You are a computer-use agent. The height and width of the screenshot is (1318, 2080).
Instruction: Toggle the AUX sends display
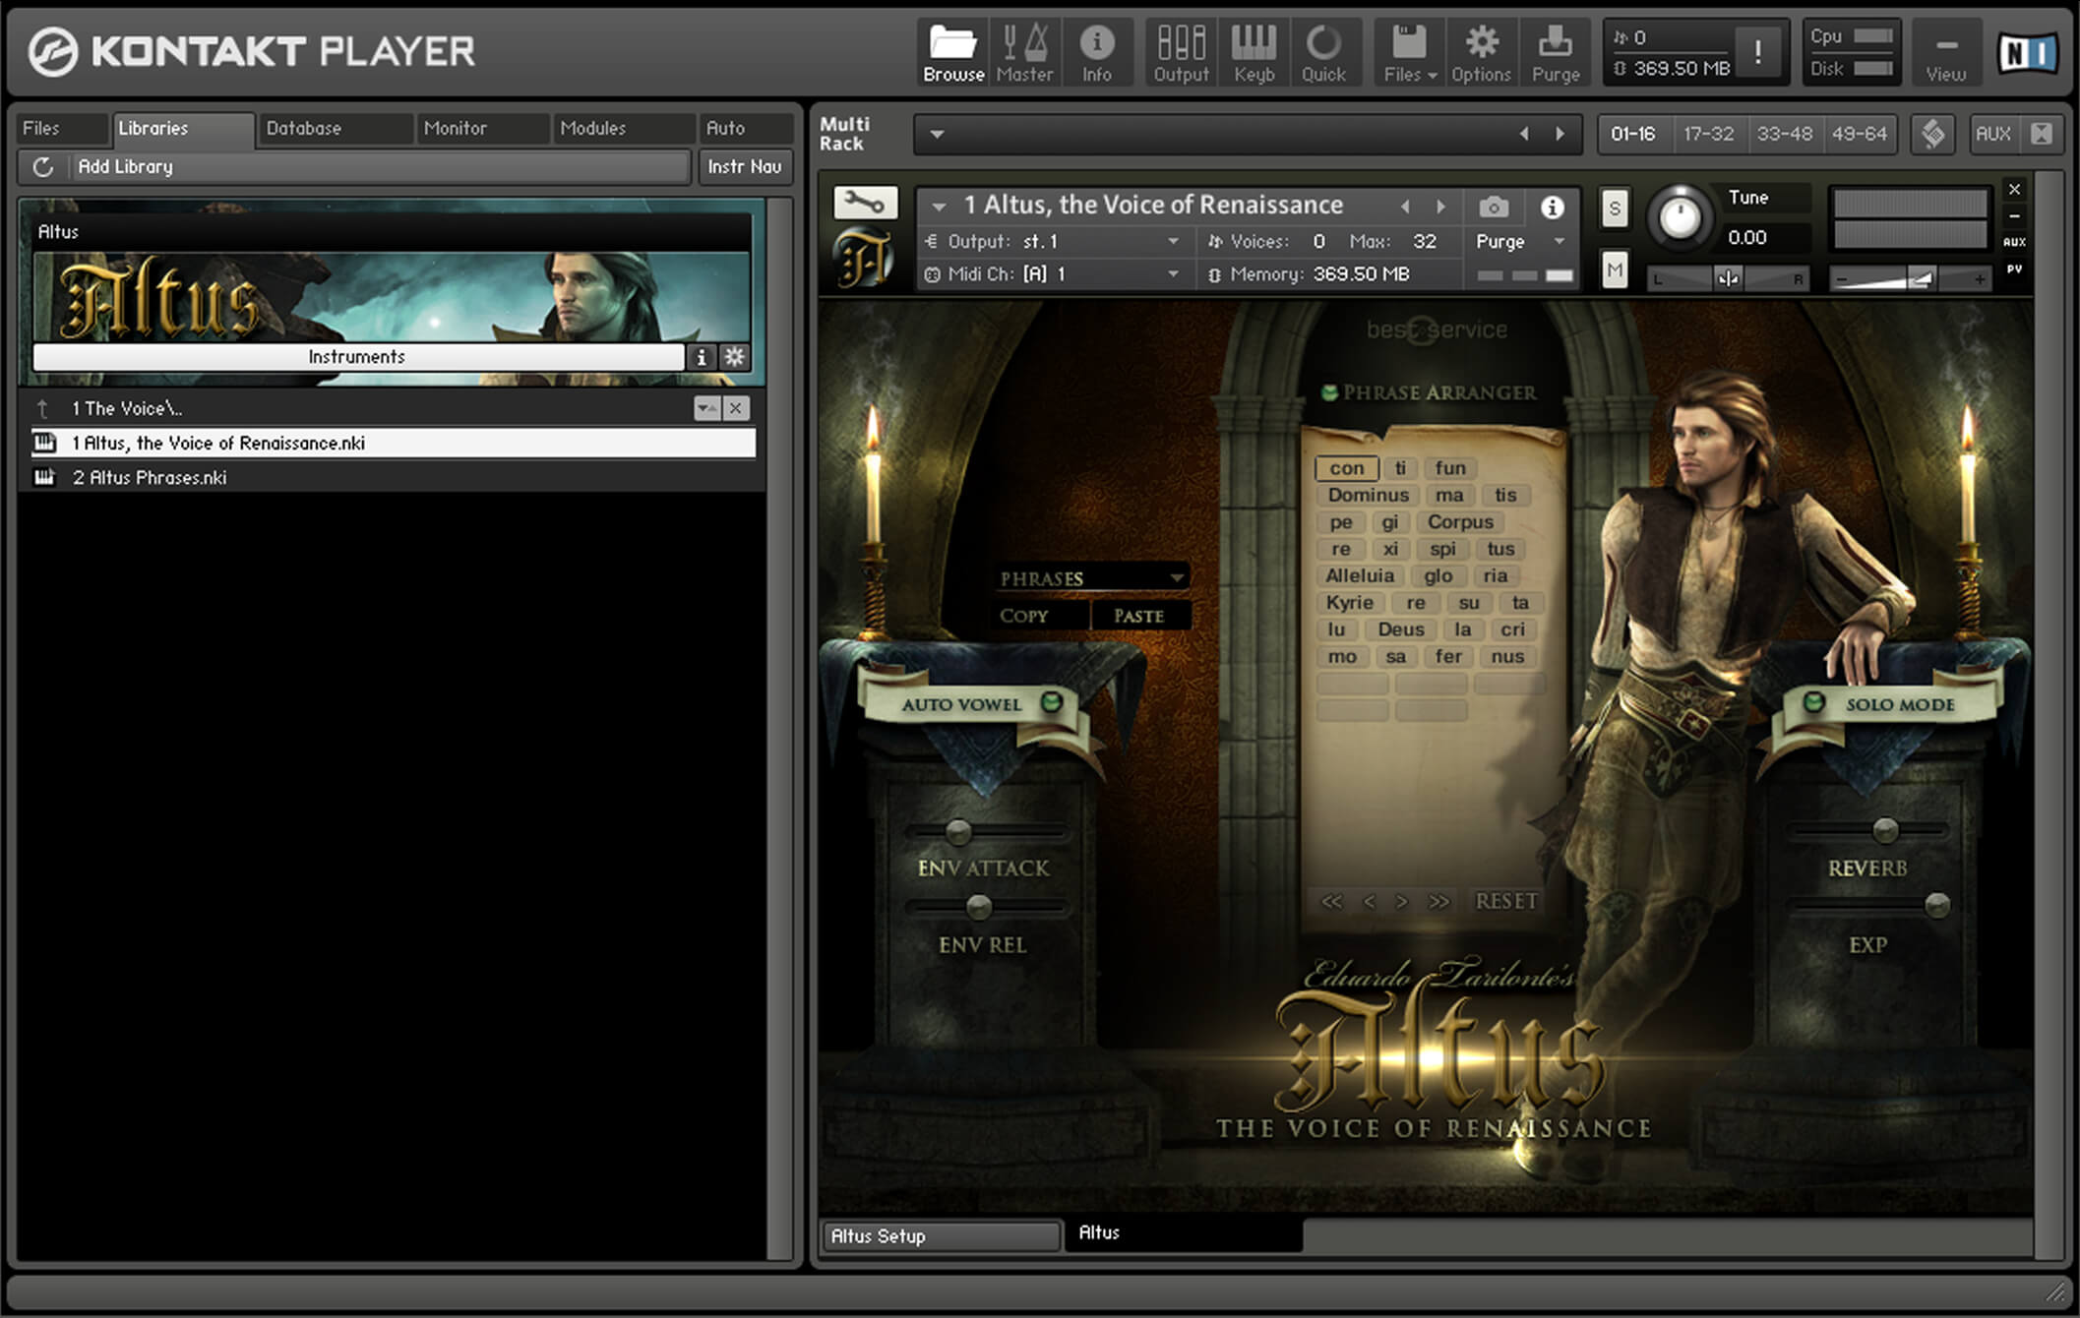[1993, 134]
